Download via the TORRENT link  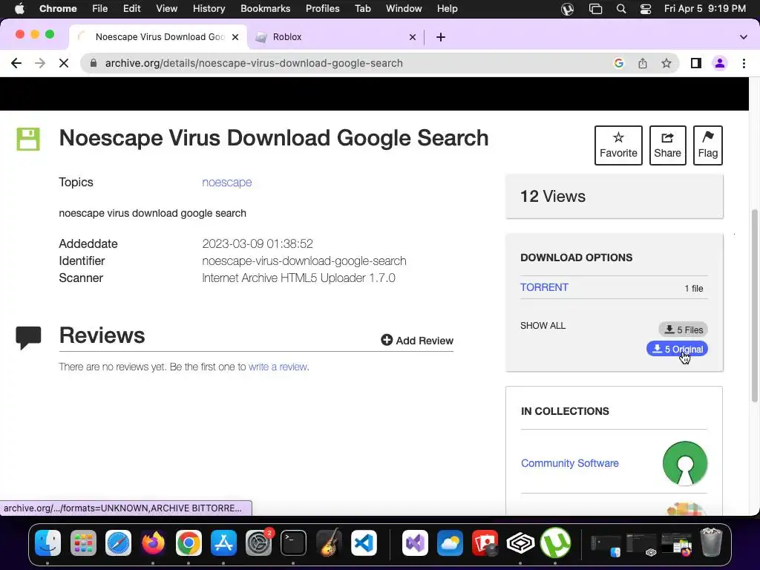point(544,287)
